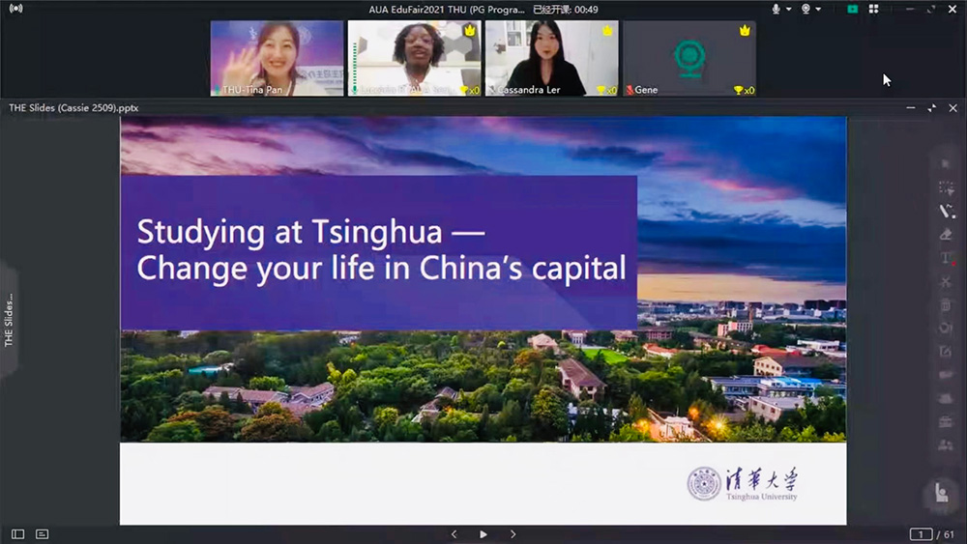This screenshot has height=544, width=967.
Task: Click the class timer '已经开课: 00:49'
Action: point(566,10)
